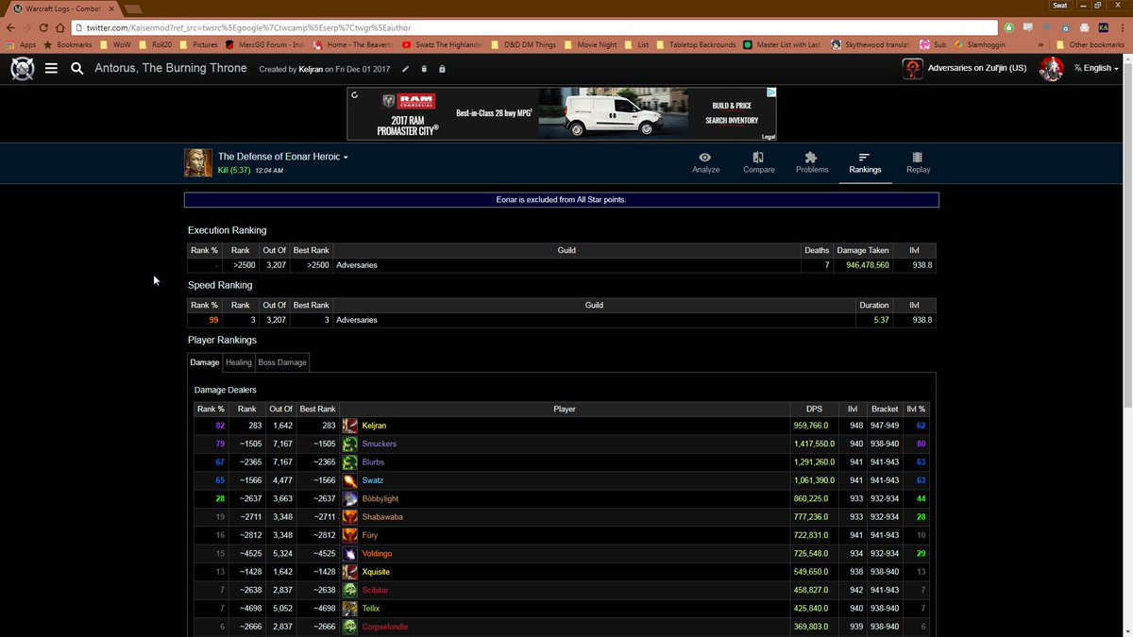Click the pencil edit report icon
The height and width of the screenshot is (637, 1133).
coord(406,68)
